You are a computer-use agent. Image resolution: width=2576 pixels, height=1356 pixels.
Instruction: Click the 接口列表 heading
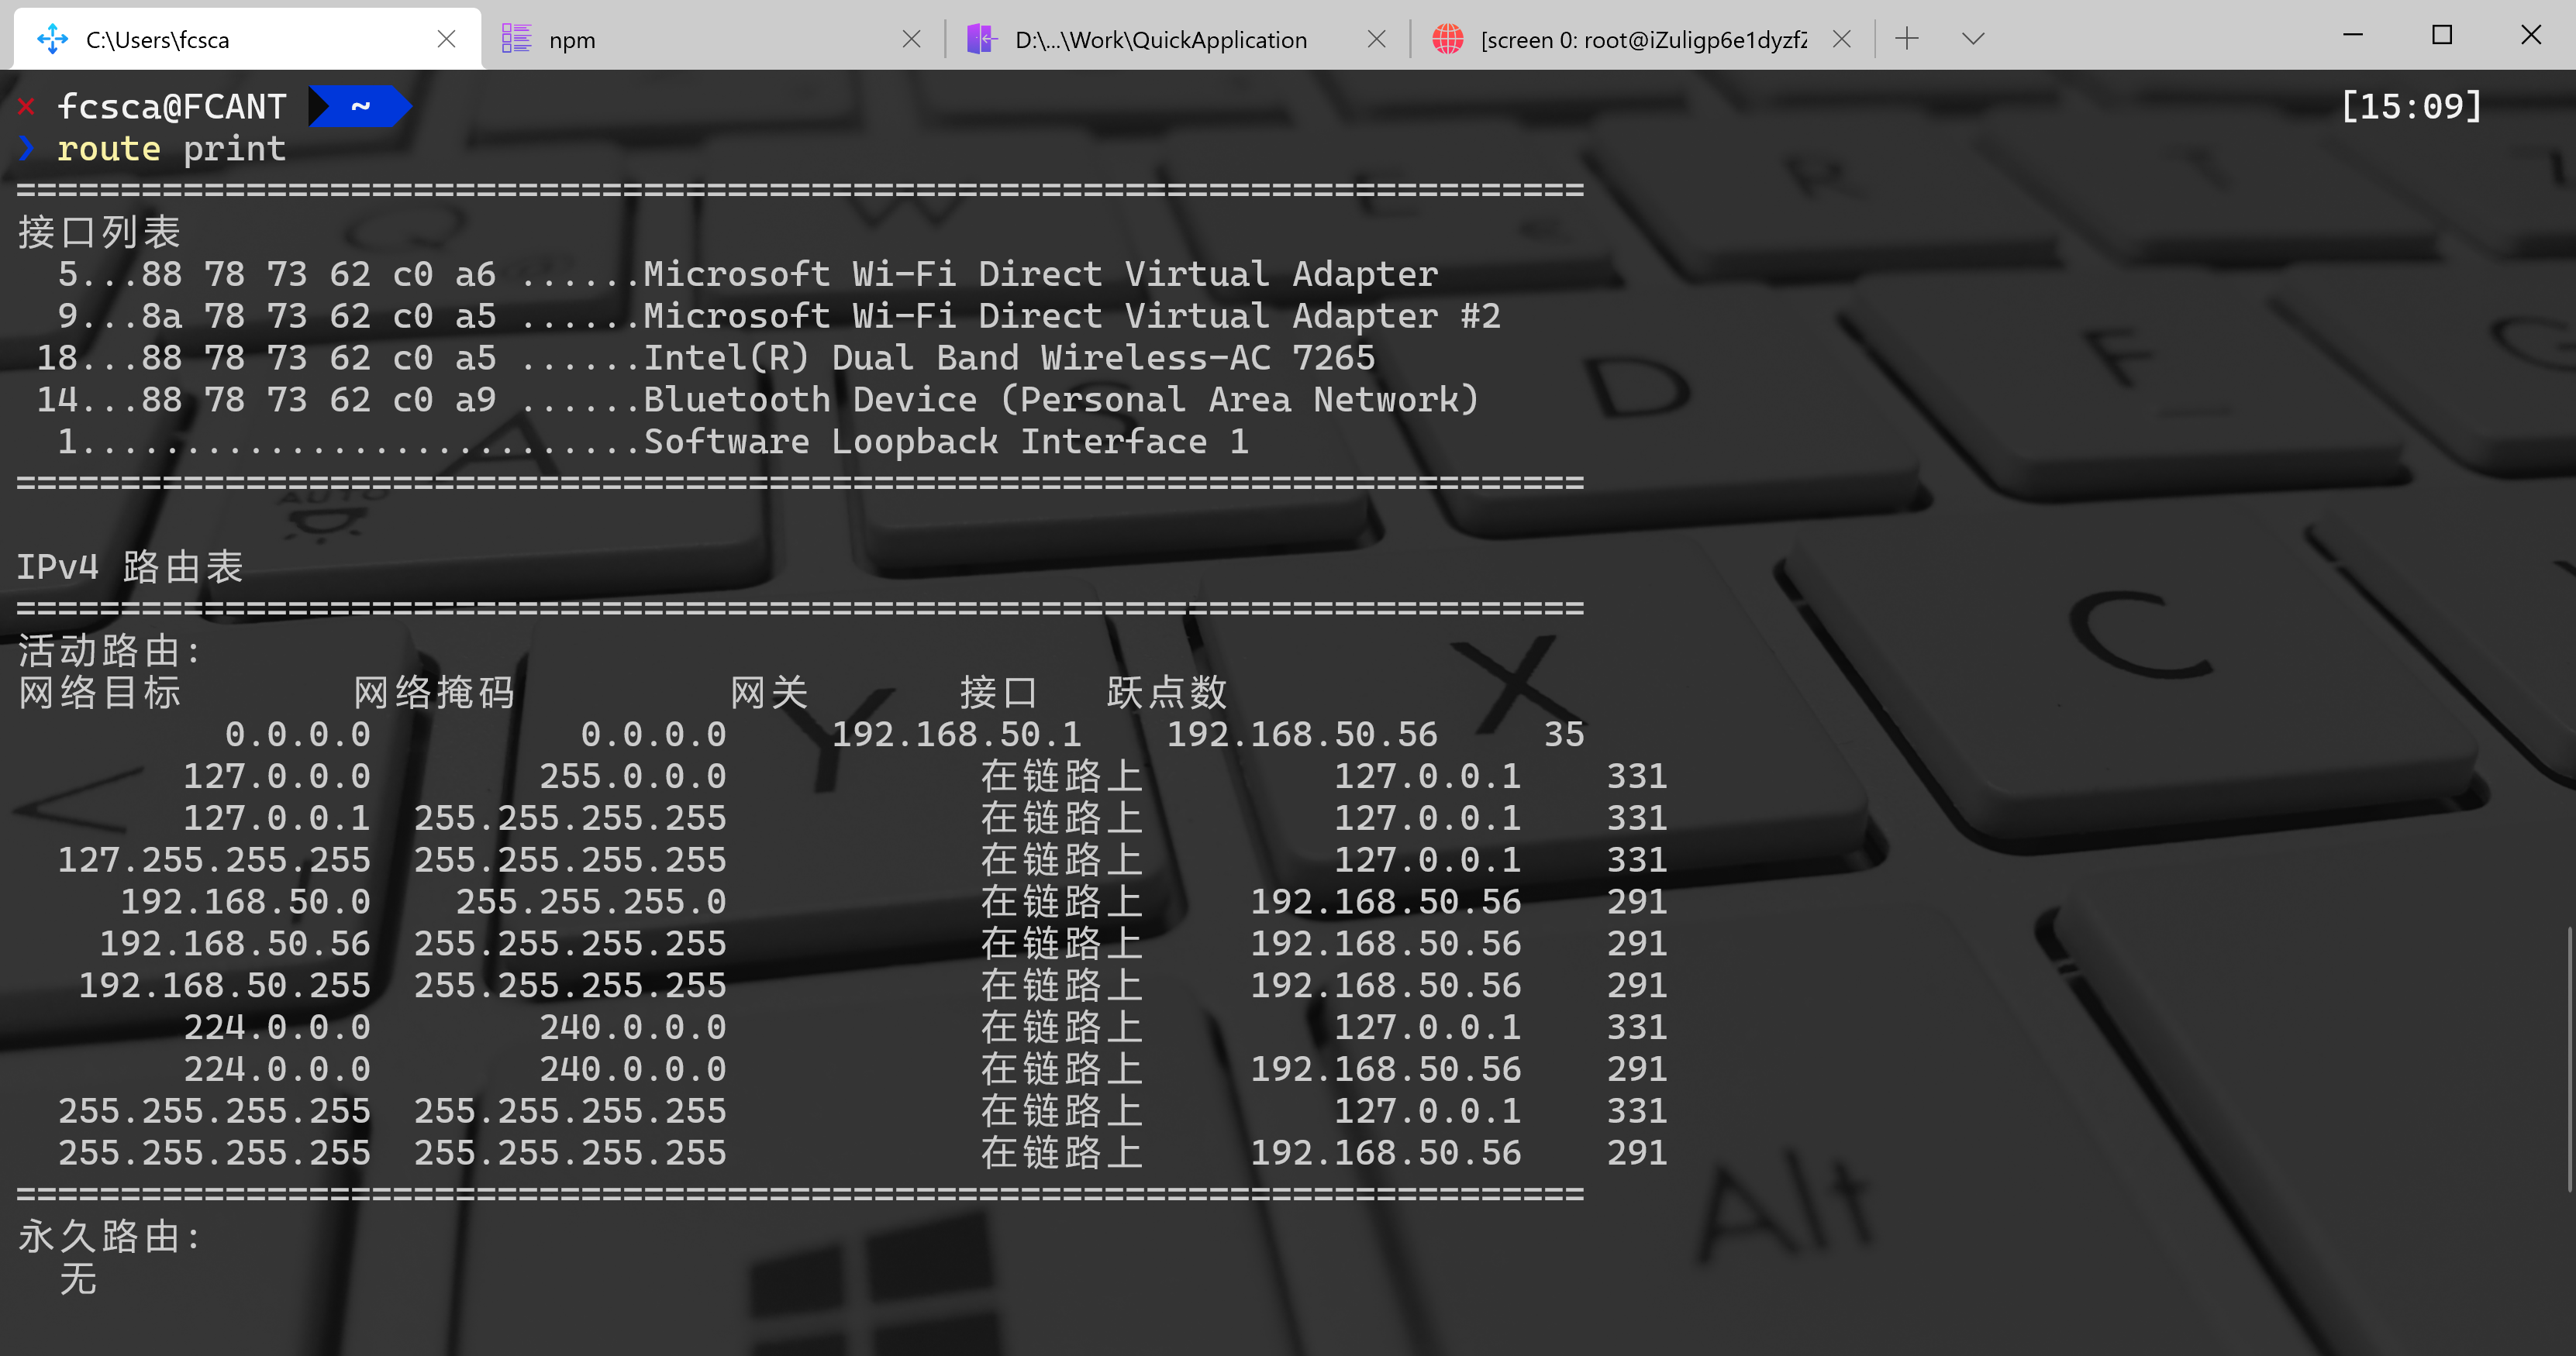[x=99, y=232]
